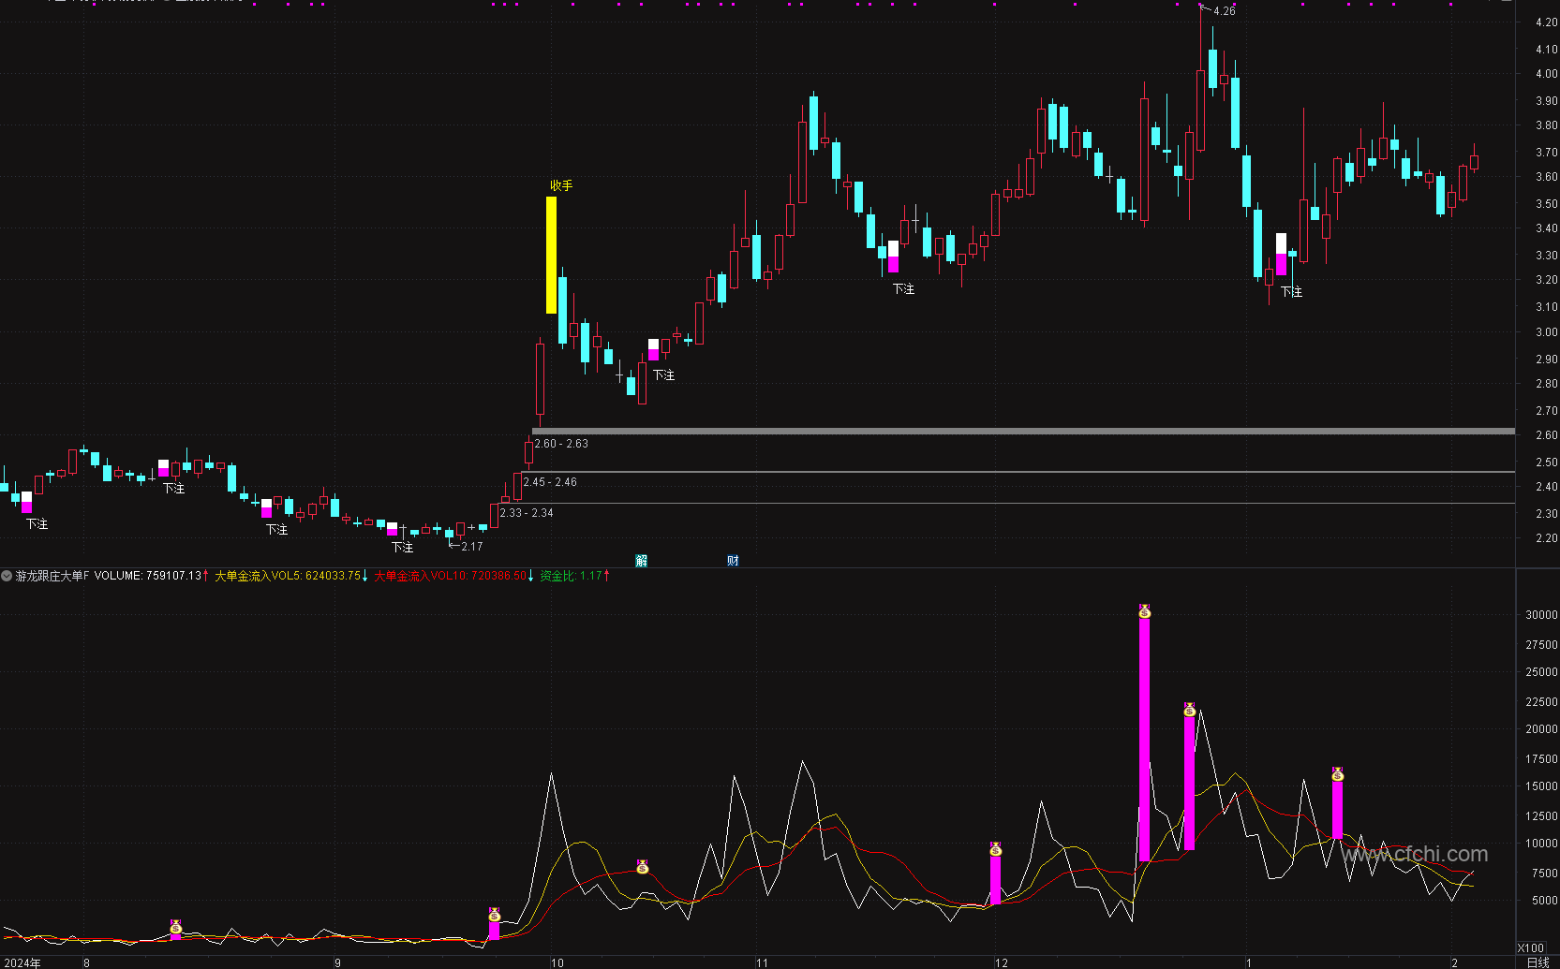This screenshot has width=1560, height=969.
Task: Click the 4.26 high price marker
Action: (x=1224, y=11)
